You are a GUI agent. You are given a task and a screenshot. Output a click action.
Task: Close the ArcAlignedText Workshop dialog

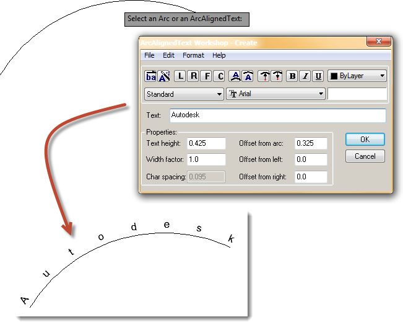379,41
